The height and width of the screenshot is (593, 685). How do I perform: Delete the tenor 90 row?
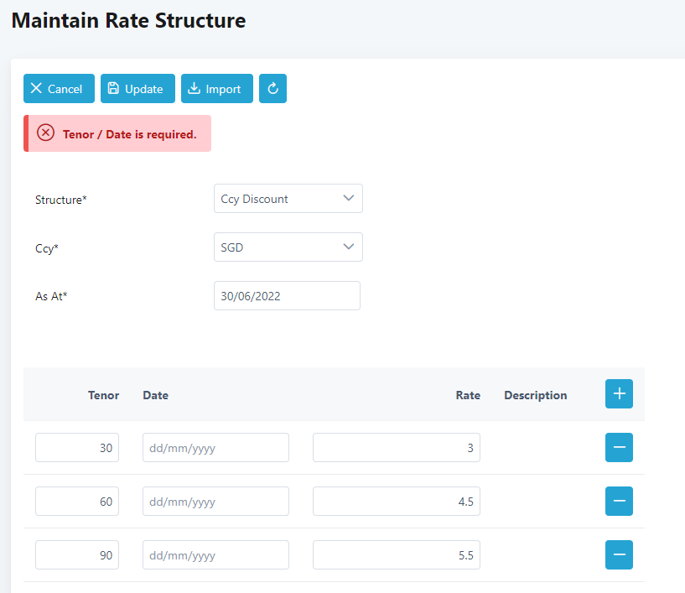coord(619,554)
